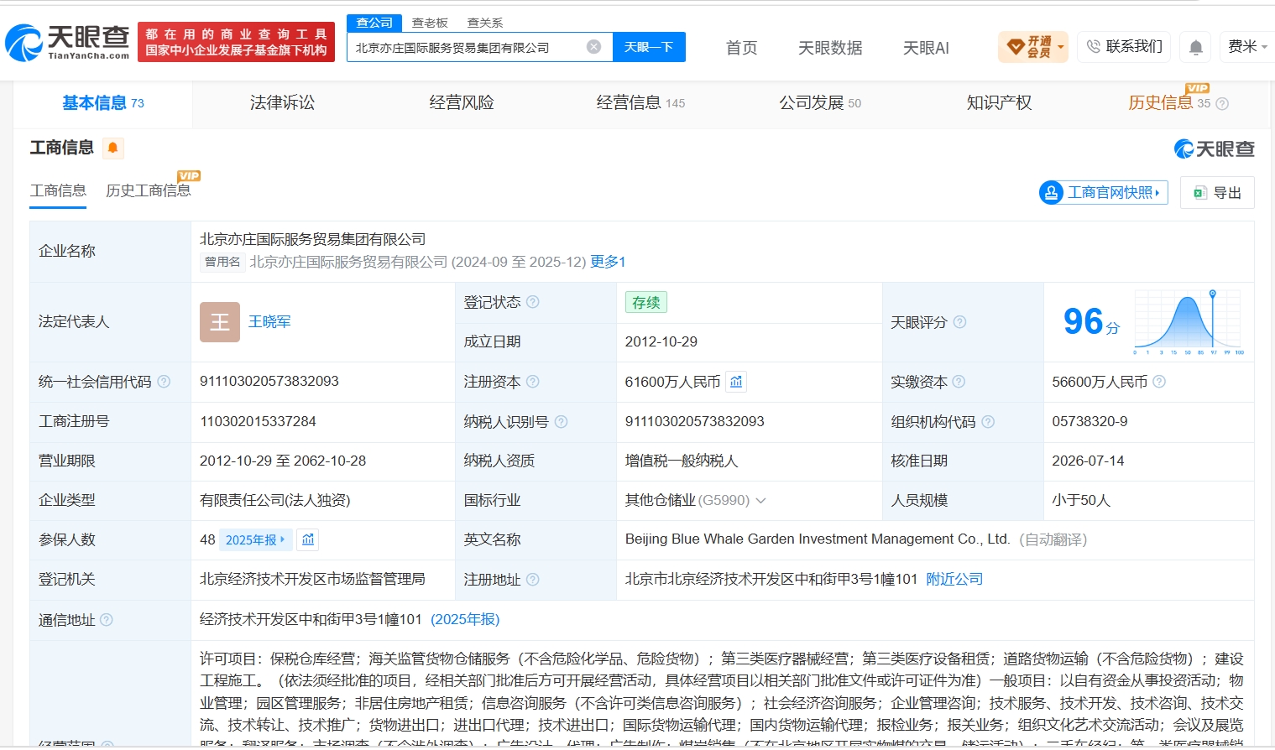Switch to 查公司 search tab
The image size is (1275, 750).
tap(374, 23)
